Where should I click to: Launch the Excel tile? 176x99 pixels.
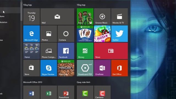tap(49, 92)
